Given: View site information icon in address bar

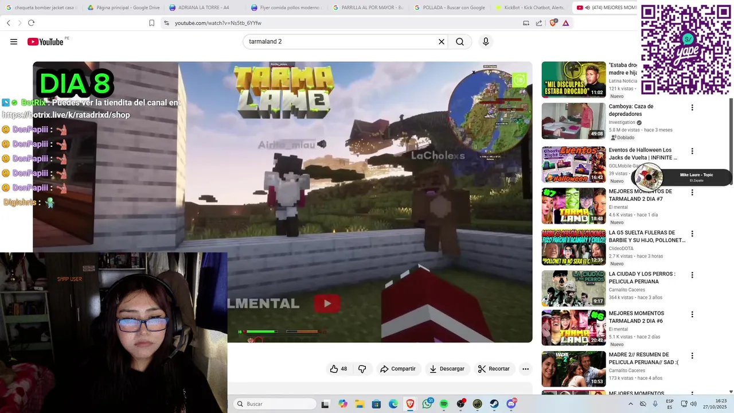Looking at the screenshot, I should (166, 23).
